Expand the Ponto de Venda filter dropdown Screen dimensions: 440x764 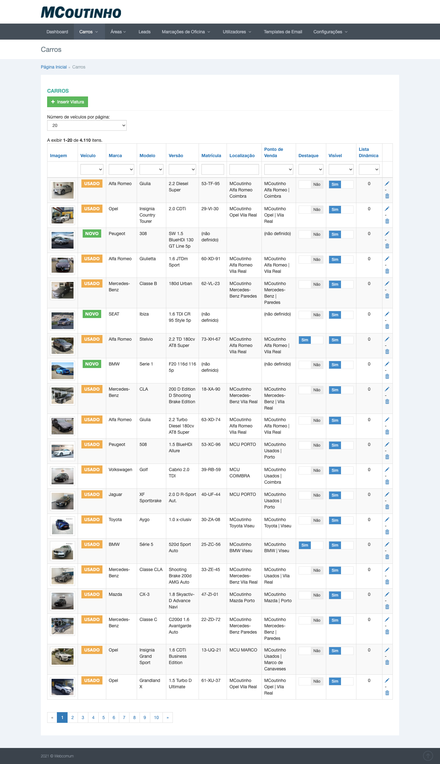(x=278, y=169)
